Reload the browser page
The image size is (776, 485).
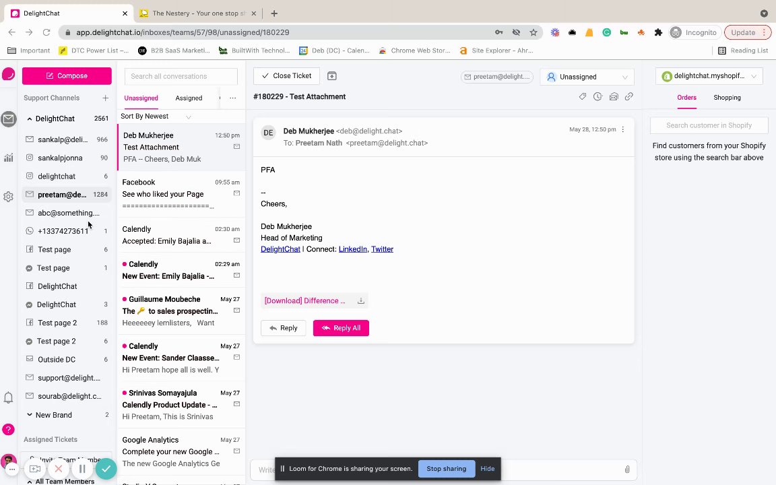click(x=46, y=32)
